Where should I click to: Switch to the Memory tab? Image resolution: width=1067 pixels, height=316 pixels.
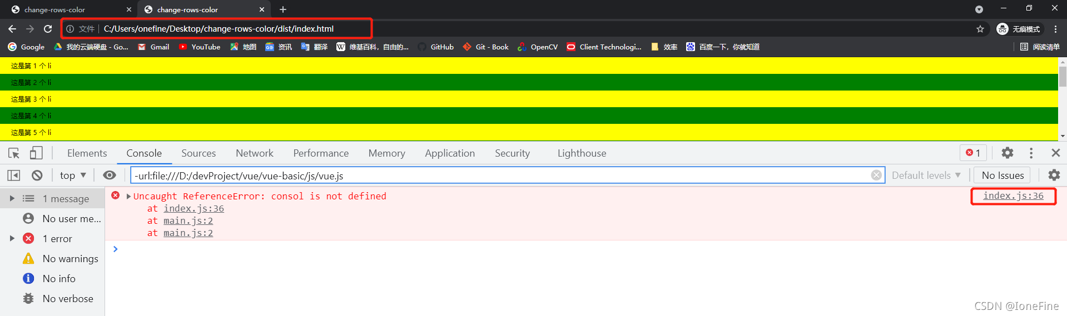(x=386, y=153)
